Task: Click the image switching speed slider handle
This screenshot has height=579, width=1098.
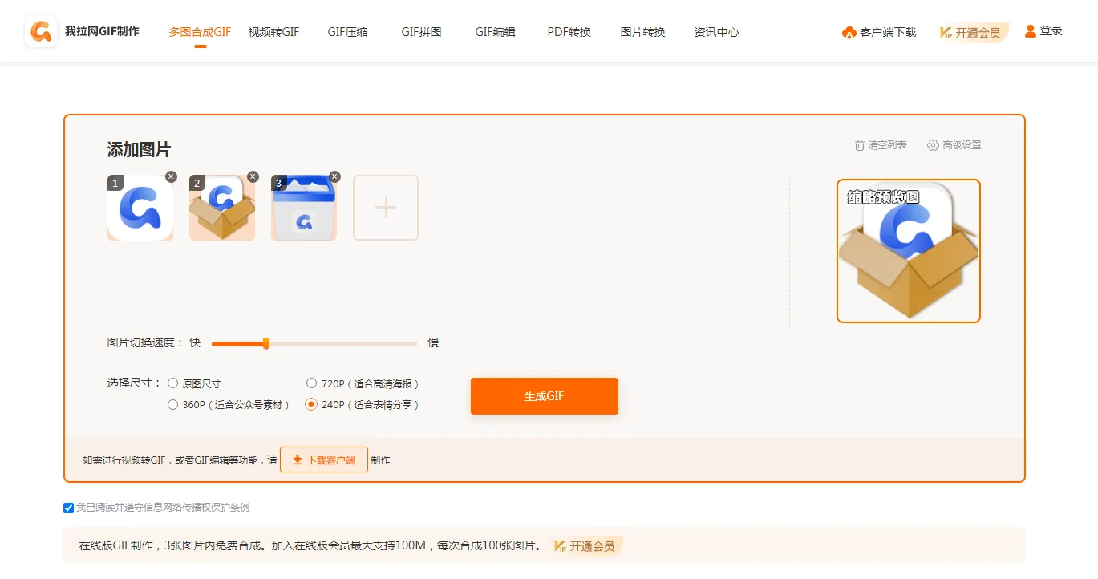Action: point(266,344)
